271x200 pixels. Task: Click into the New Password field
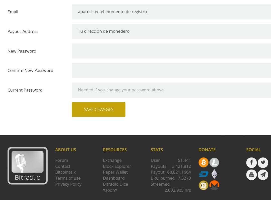[171, 51]
